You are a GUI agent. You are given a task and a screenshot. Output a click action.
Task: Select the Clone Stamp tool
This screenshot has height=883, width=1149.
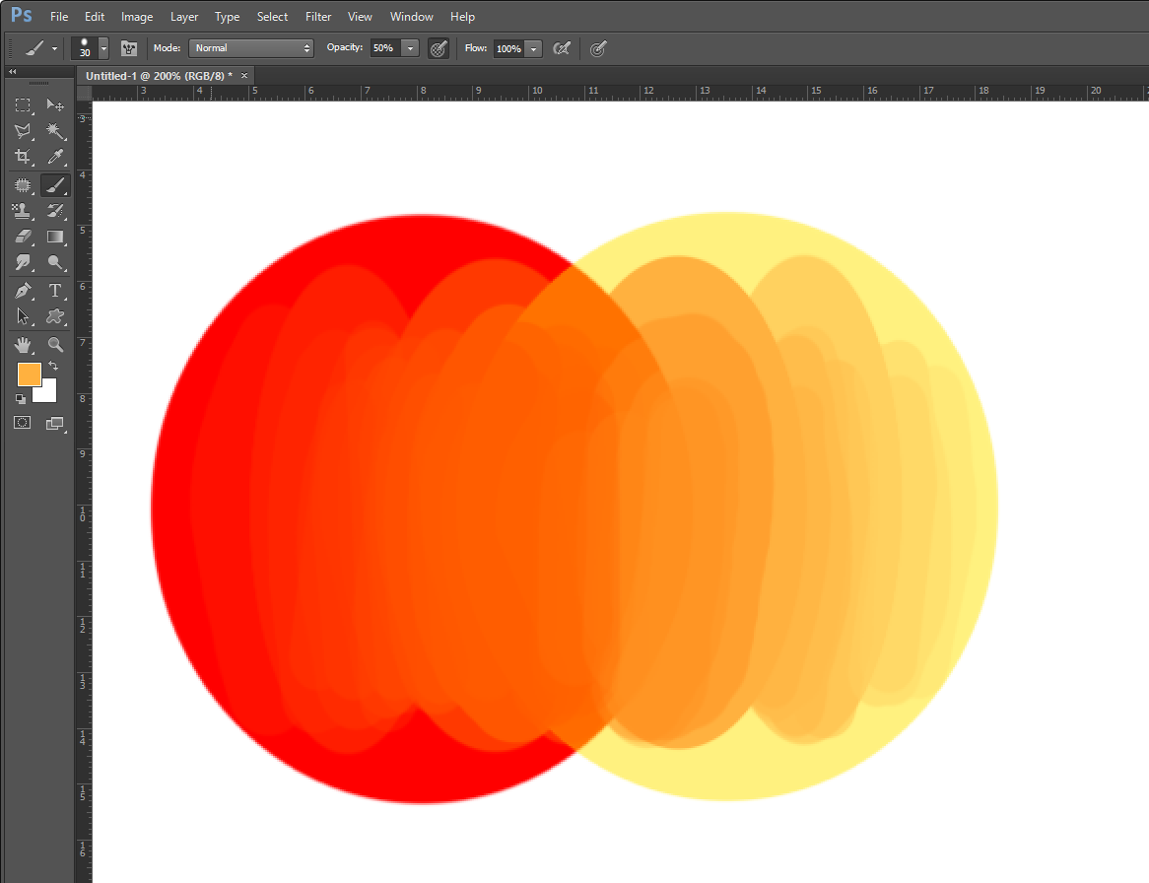23,211
